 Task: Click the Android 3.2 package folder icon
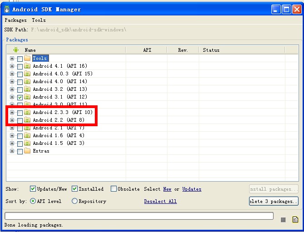point(27,89)
